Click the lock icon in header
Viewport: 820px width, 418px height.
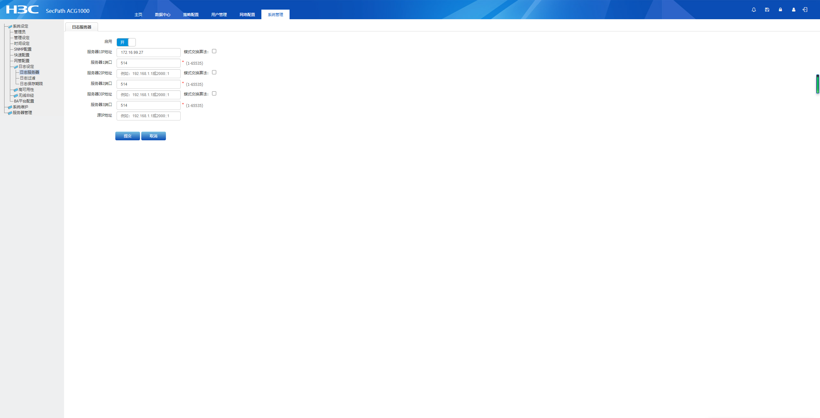pyautogui.click(x=780, y=10)
